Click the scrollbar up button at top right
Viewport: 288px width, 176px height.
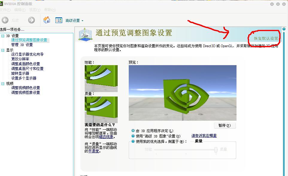(284, 29)
